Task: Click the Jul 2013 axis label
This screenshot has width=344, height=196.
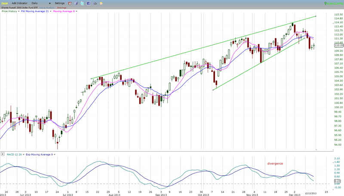Action: coord(68,195)
